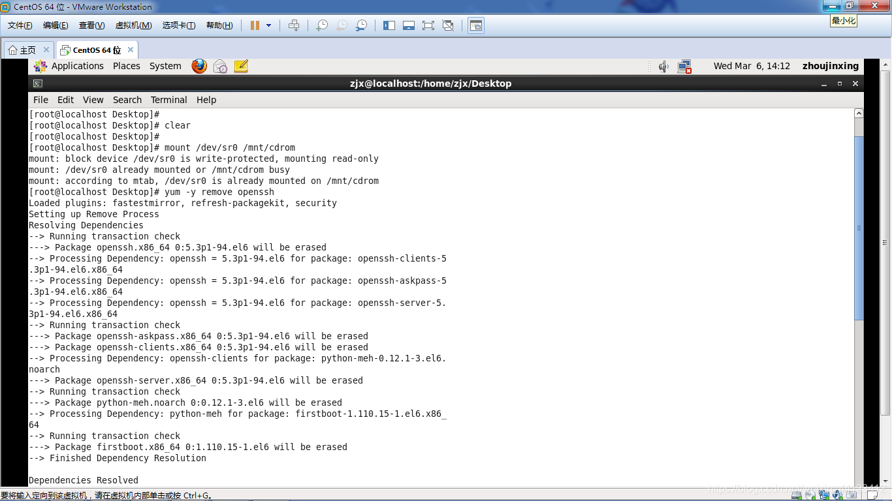
Task: Open the Terminal menu in terminal menubar
Action: coord(168,100)
